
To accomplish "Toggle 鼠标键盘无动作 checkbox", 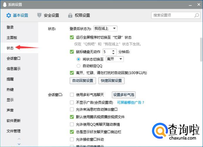I will (72, 52).
